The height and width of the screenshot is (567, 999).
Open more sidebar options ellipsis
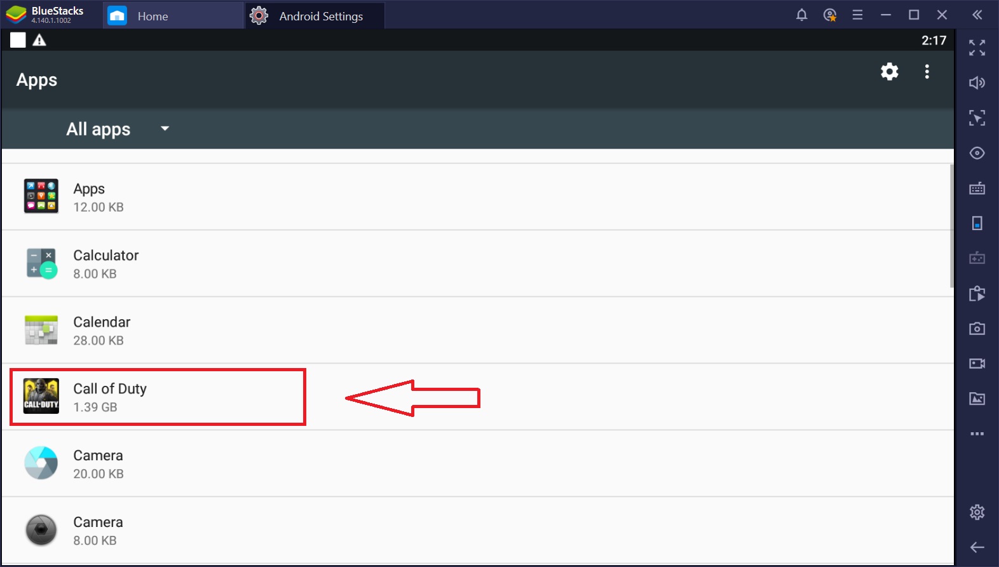click(977, 434)
